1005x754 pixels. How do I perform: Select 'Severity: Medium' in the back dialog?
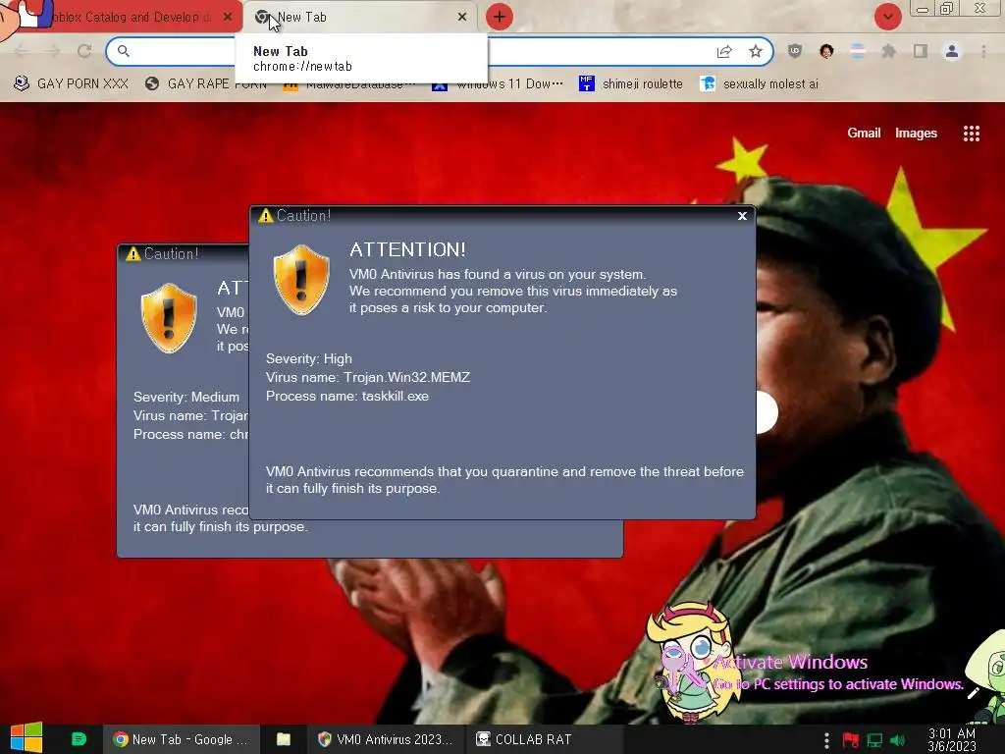(x=185, y=397)
